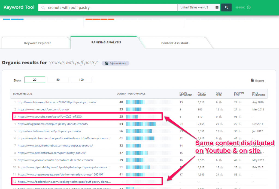The image size is (279, 189).
Task: Click the Aug 2016 publish date
Action: [258, 102]
